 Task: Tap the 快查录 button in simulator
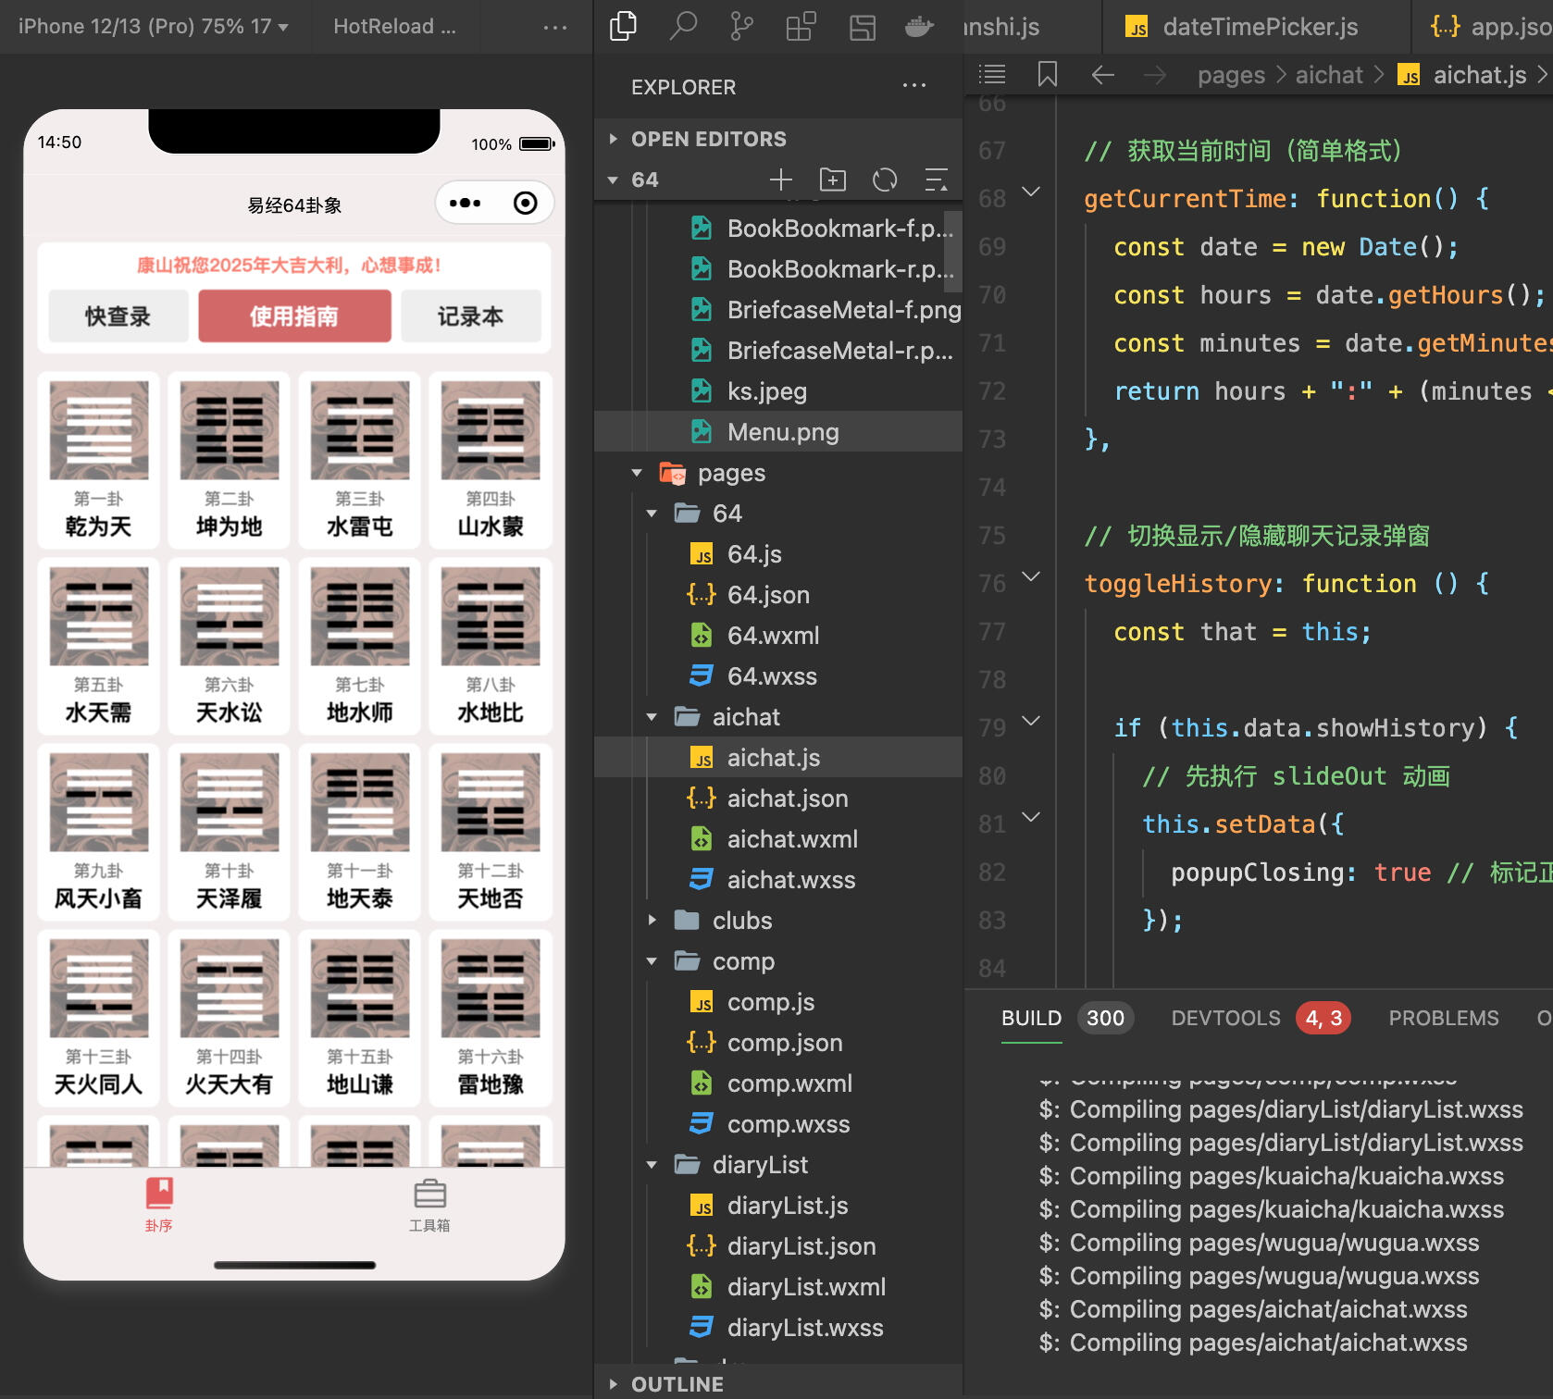(118, 316)
